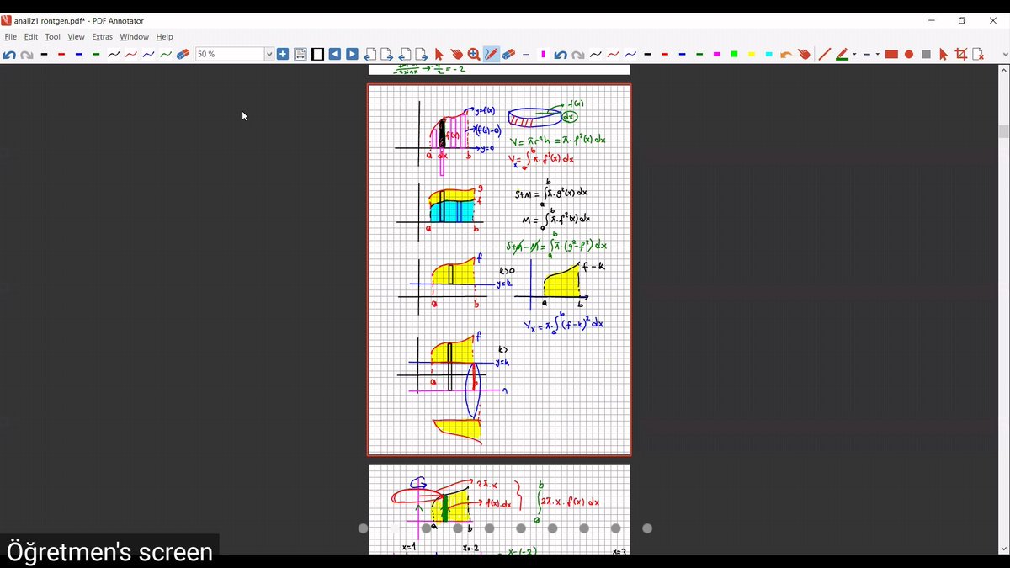1010x568 pixels.
Task: Expand the zoom percentage dropdown arrow
Action: tap(269, 55)
